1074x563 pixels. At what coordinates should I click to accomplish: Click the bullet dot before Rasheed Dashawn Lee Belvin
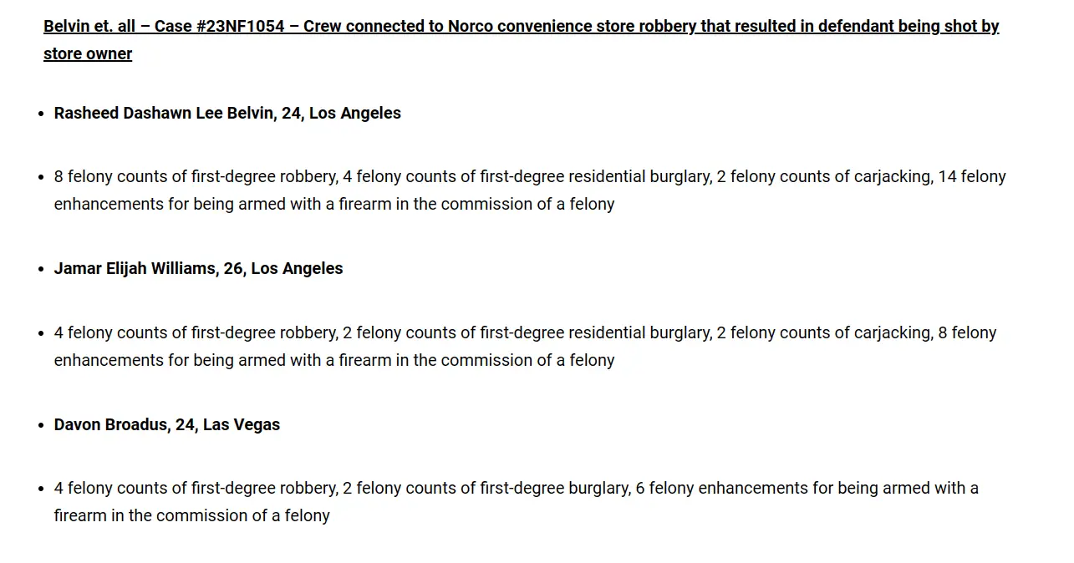tap(41, 114)
